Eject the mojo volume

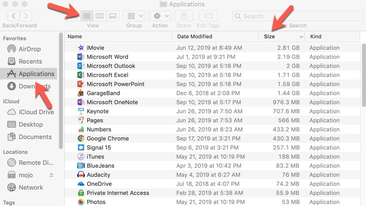(x=51, y=175)
